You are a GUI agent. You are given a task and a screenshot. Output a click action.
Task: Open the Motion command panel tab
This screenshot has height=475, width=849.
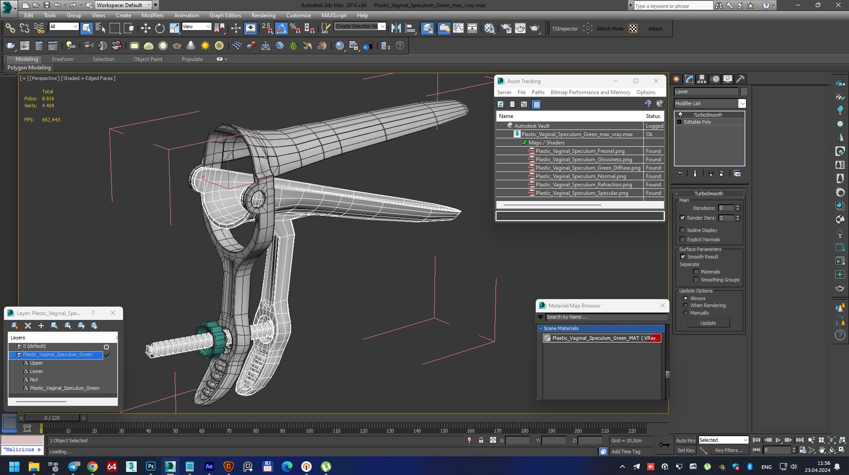click(715, 79)
